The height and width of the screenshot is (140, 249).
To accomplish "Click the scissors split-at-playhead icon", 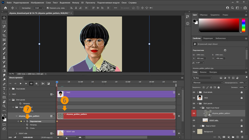I will [43, 83].
